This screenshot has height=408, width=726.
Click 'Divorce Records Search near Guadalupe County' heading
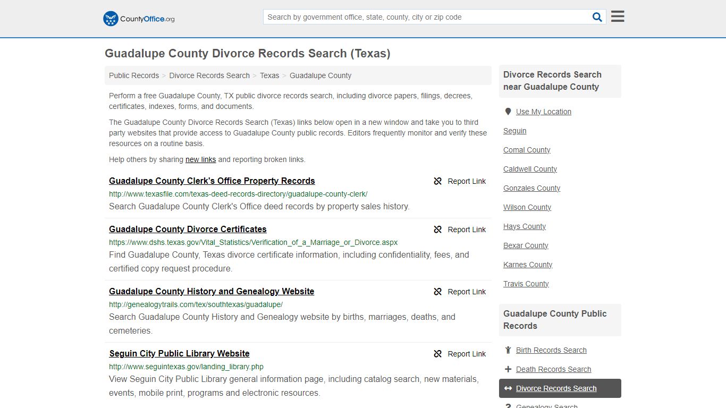(552, 81)
